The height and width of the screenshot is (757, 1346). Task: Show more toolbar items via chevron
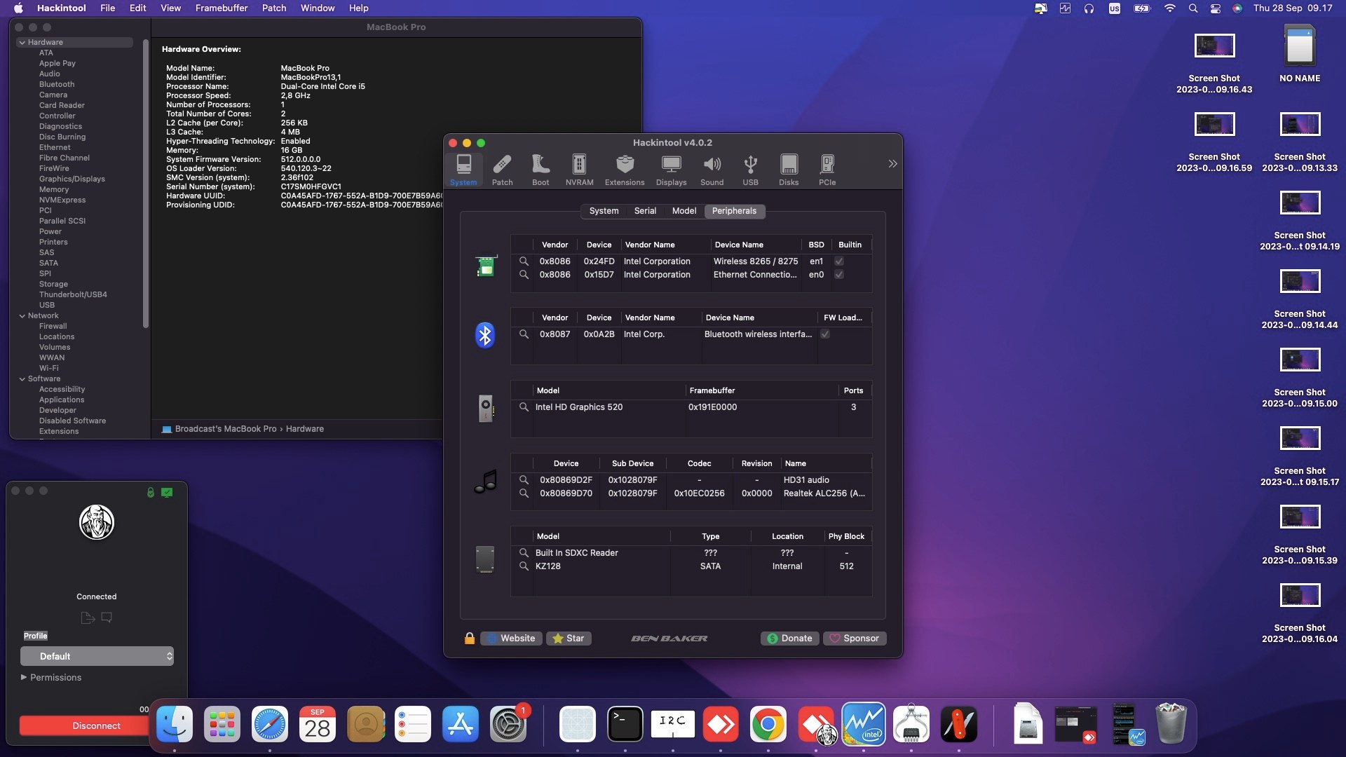click(892, 164)
